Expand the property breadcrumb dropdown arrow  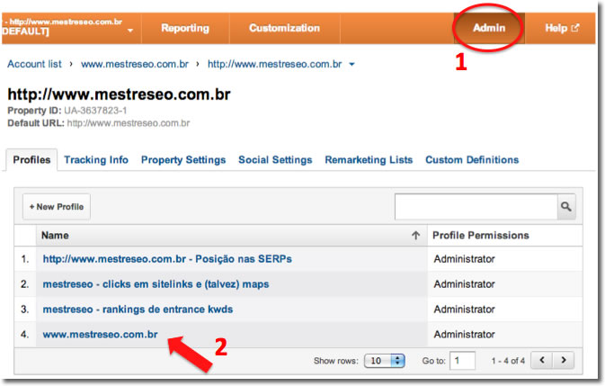point(351,65)
